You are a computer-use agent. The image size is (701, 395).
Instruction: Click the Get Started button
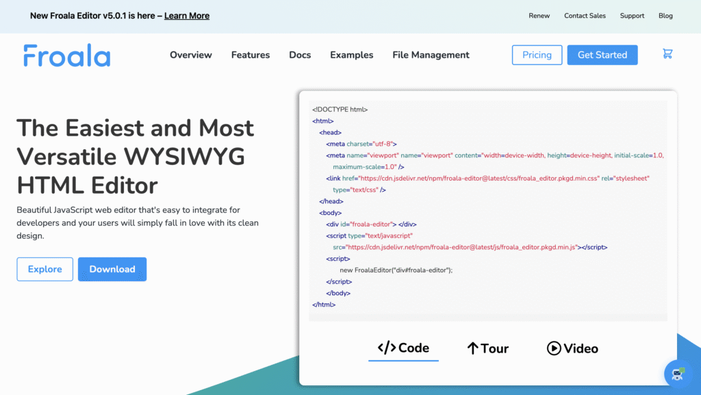602,55
